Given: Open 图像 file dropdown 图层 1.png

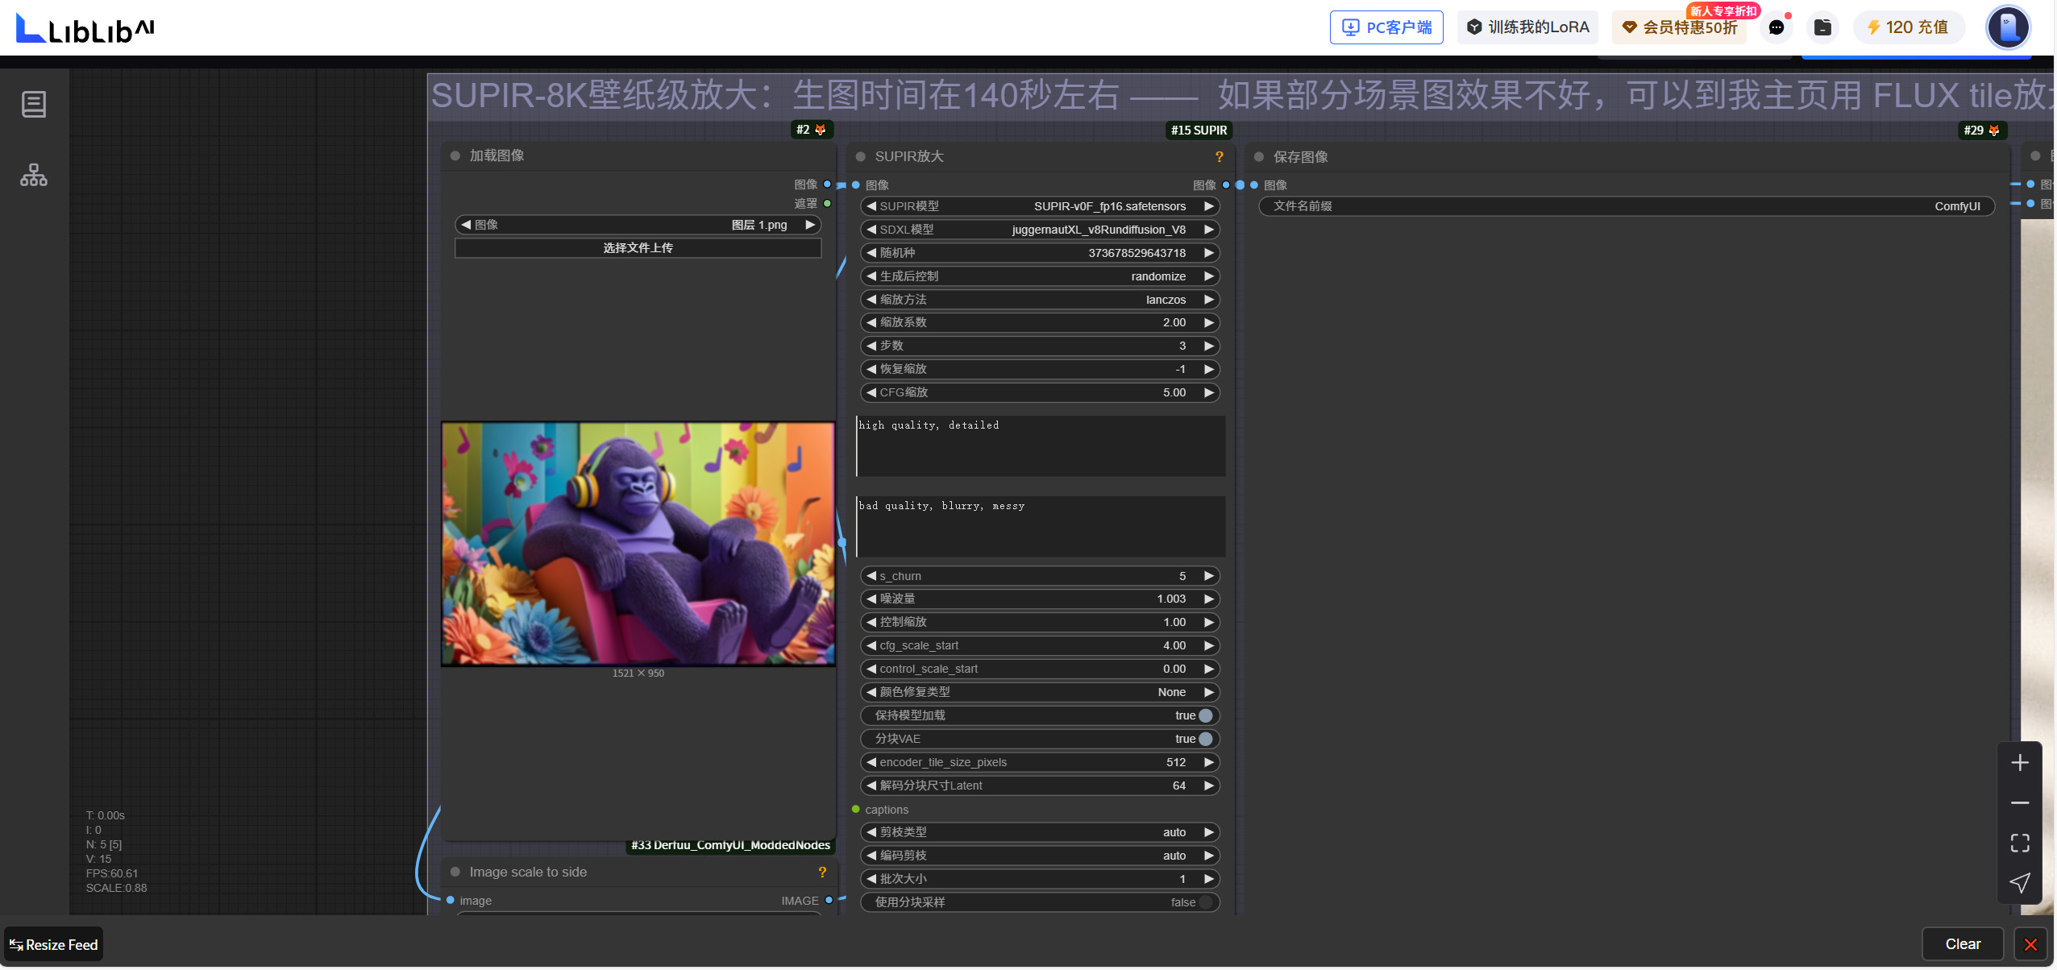Looking at the screenshot, I should click(638, 225).
